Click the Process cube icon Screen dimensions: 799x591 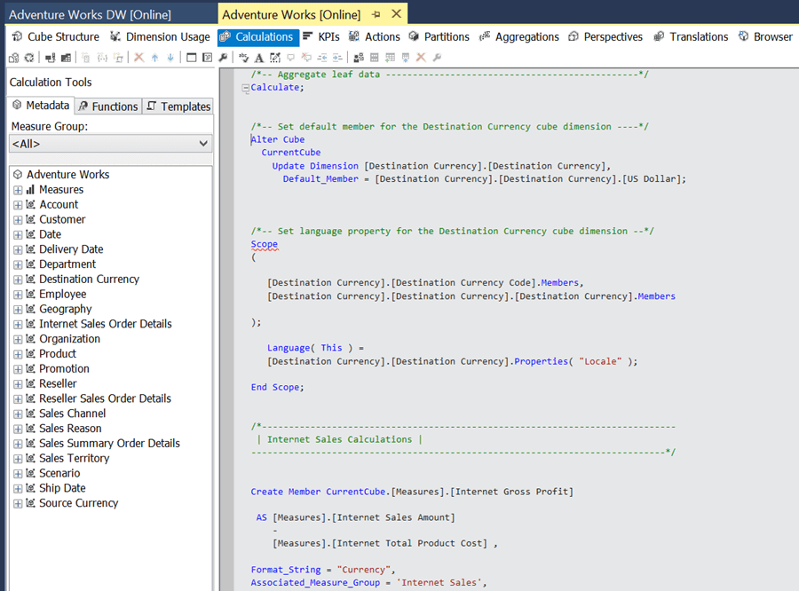(x=13, y=58)
